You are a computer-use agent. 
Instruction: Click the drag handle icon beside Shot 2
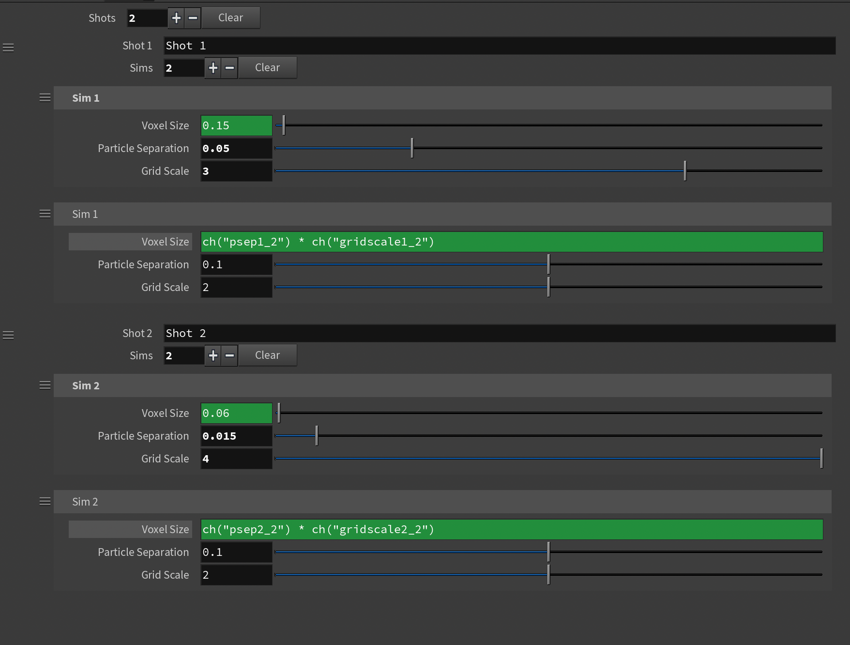tap(8, 335)
